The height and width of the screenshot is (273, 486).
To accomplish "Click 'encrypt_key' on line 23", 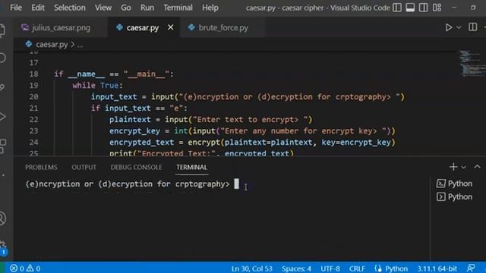I will (134, 131).
